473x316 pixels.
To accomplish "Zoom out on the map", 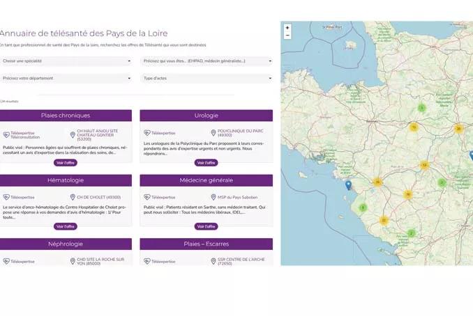I will [x=287, y=35].
